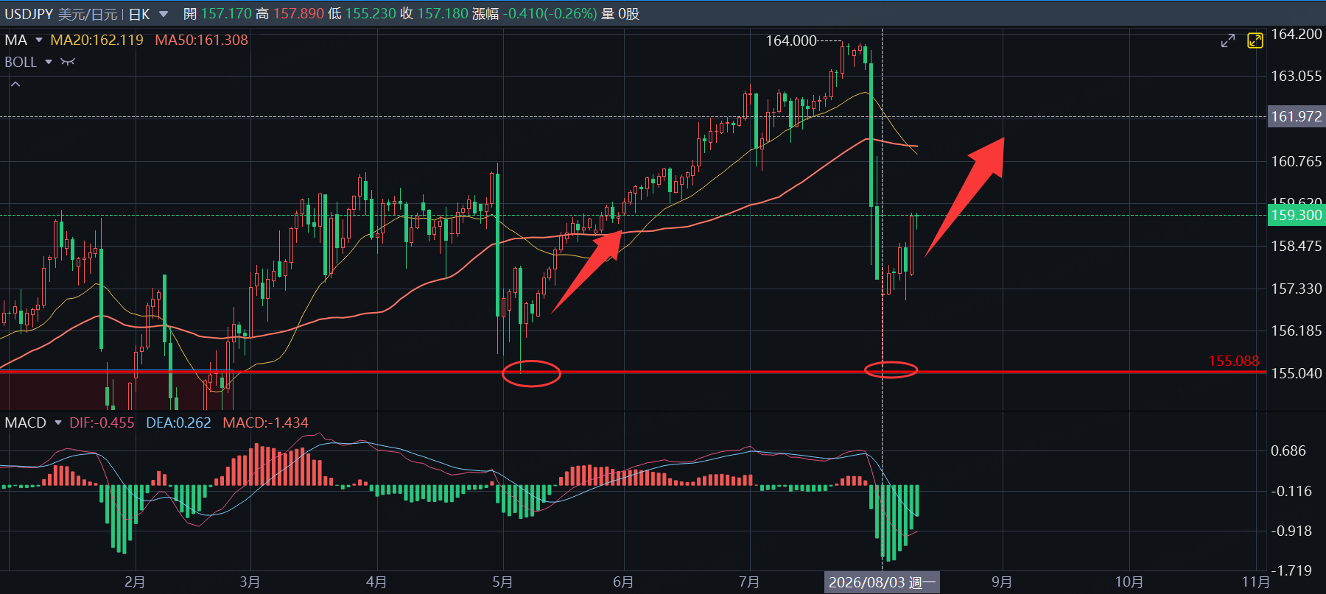
Task: Click the -0.918 MACD axis label
Action: pyautogui.click(x=1291, y=531)
